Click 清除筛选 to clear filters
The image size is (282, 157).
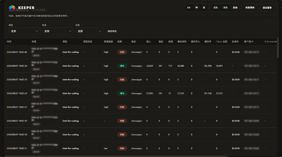point(112,31)
